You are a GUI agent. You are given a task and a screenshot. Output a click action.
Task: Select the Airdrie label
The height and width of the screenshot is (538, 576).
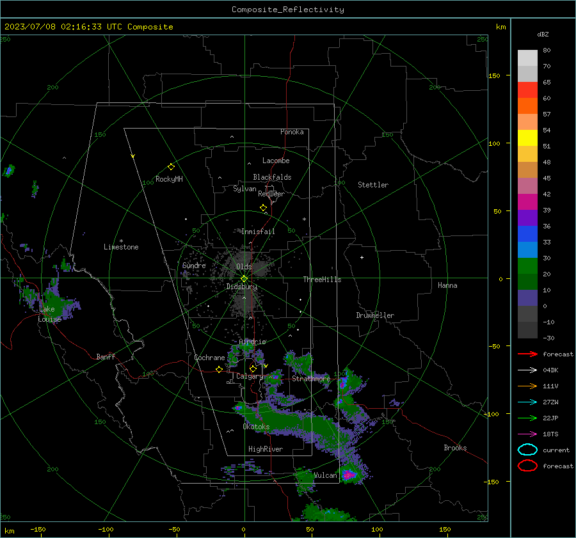252,342
